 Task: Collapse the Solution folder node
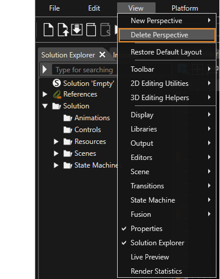pos(45,106)
